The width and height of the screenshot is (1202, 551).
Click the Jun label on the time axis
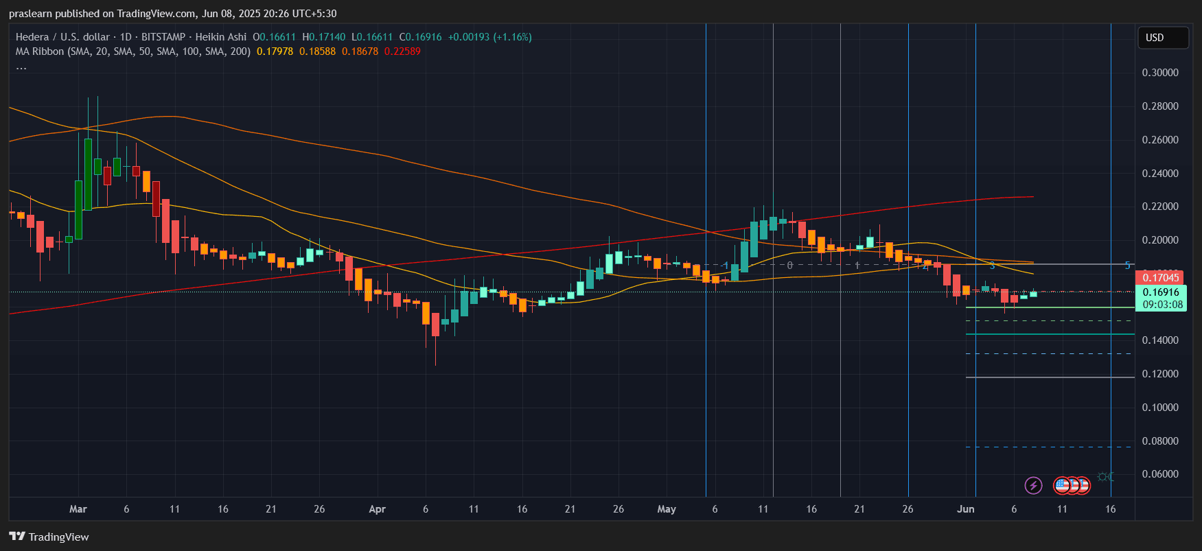point(965,509)
